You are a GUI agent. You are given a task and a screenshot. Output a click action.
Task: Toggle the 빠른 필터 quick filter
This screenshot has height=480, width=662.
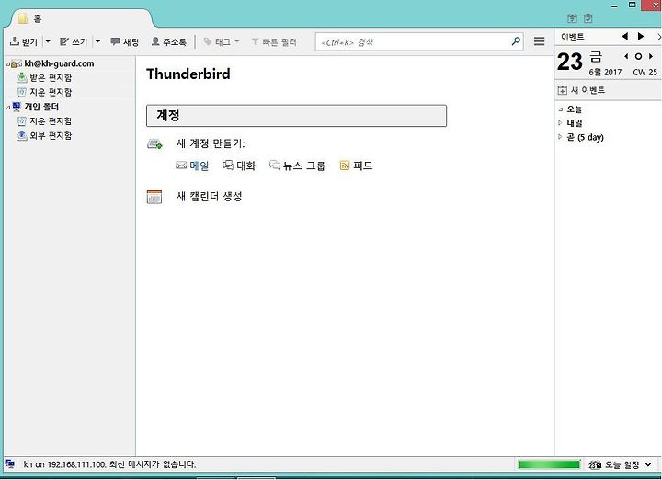[x=274, y=41]
